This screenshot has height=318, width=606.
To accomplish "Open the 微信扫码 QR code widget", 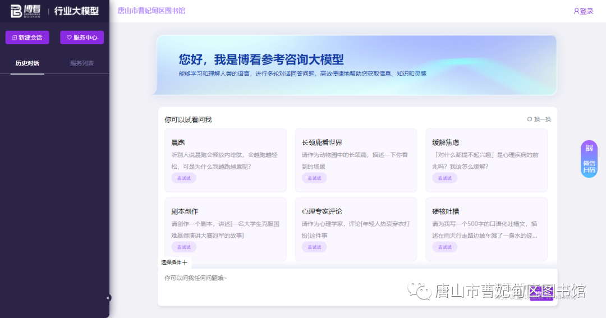I will pos(589,159).
